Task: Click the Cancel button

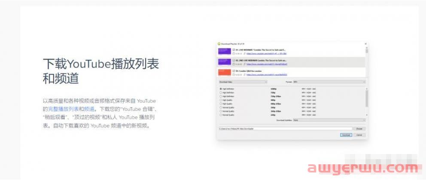Action: click(x=359, y=135)
